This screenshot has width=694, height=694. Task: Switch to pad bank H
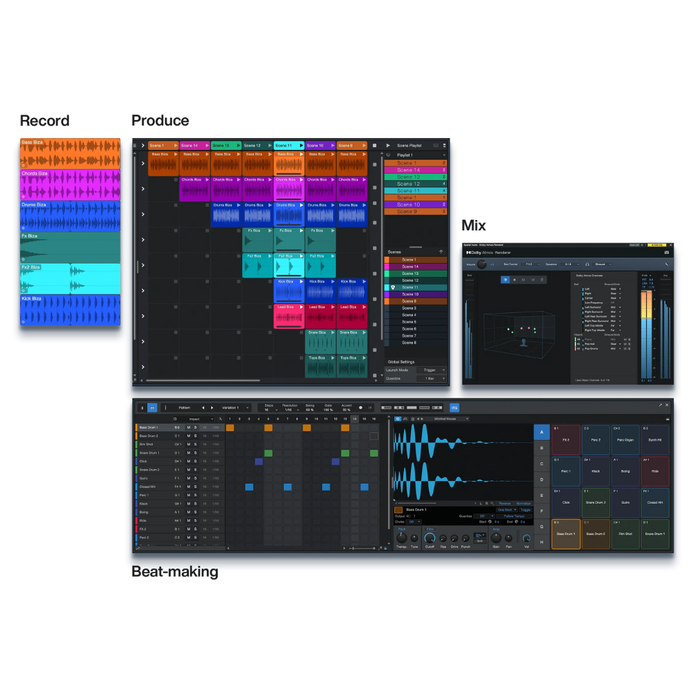pos(541,542)
